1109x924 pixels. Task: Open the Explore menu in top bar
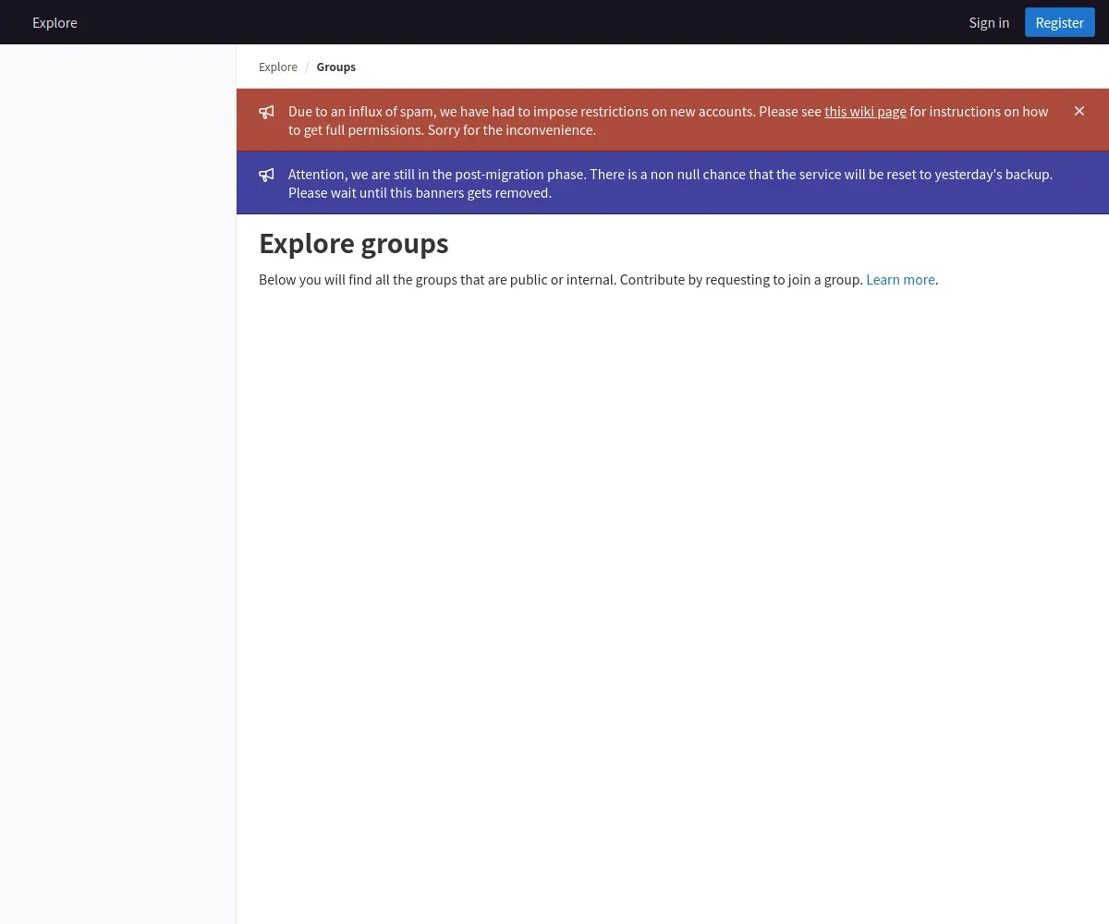click(x=55, y=22)
